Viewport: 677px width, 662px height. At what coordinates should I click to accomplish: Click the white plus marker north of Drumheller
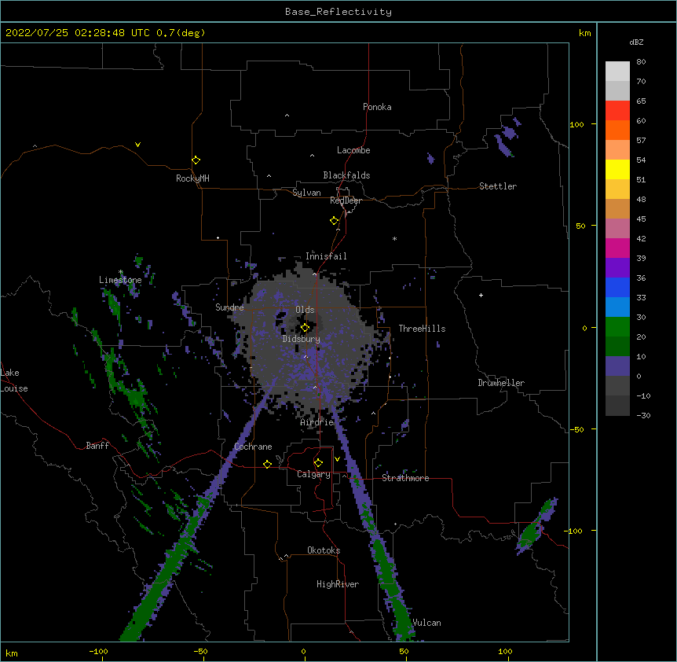point(481,295)
